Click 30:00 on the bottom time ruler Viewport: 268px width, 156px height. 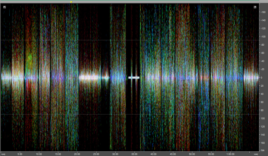[x=115, y=154]
